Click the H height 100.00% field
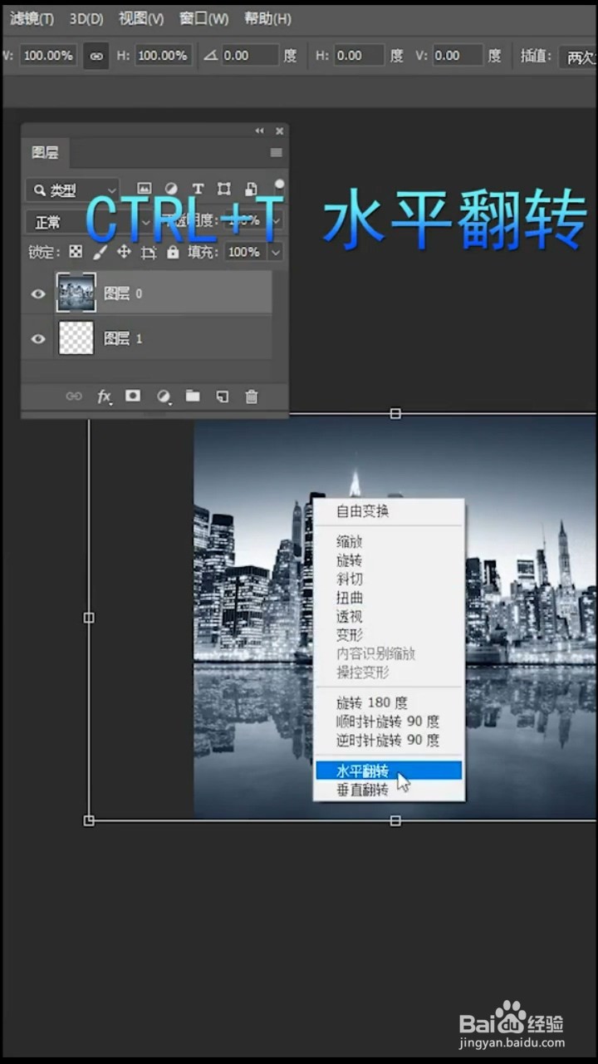 point(163,56)
